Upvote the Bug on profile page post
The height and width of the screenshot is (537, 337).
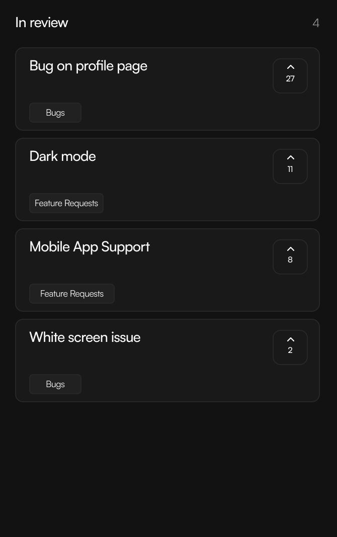tap(290, 67)
